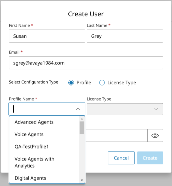
Task: Choose Digital Agents profile option
Action: pos(44,178)
